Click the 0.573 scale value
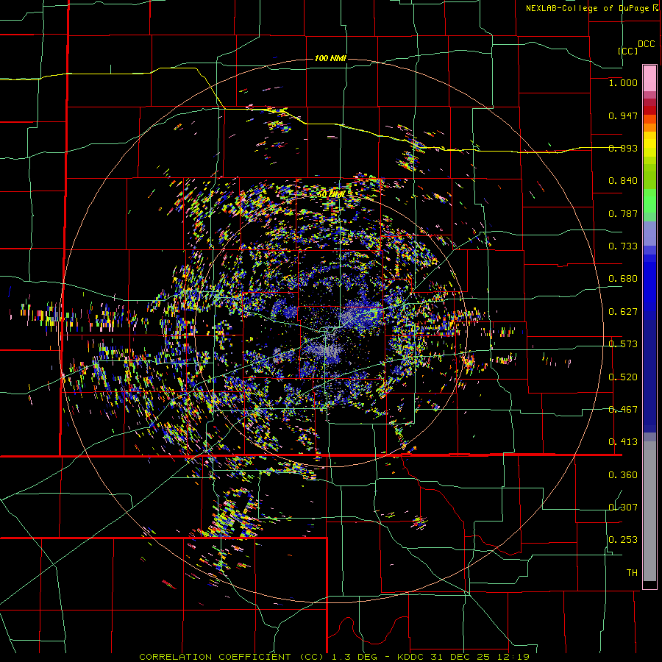The width and height of the screenshot is (662, 662). point(623,344)
